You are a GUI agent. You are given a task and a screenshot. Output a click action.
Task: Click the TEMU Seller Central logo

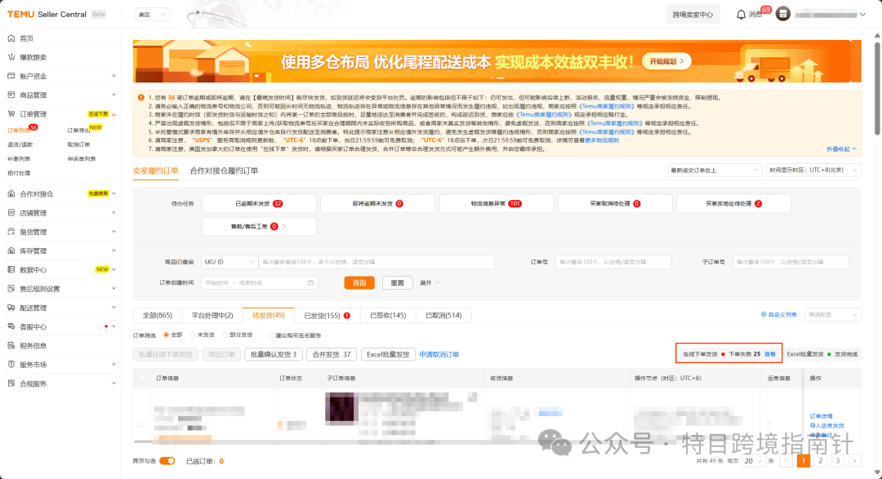pyautogui.click(x=47, y=14)
